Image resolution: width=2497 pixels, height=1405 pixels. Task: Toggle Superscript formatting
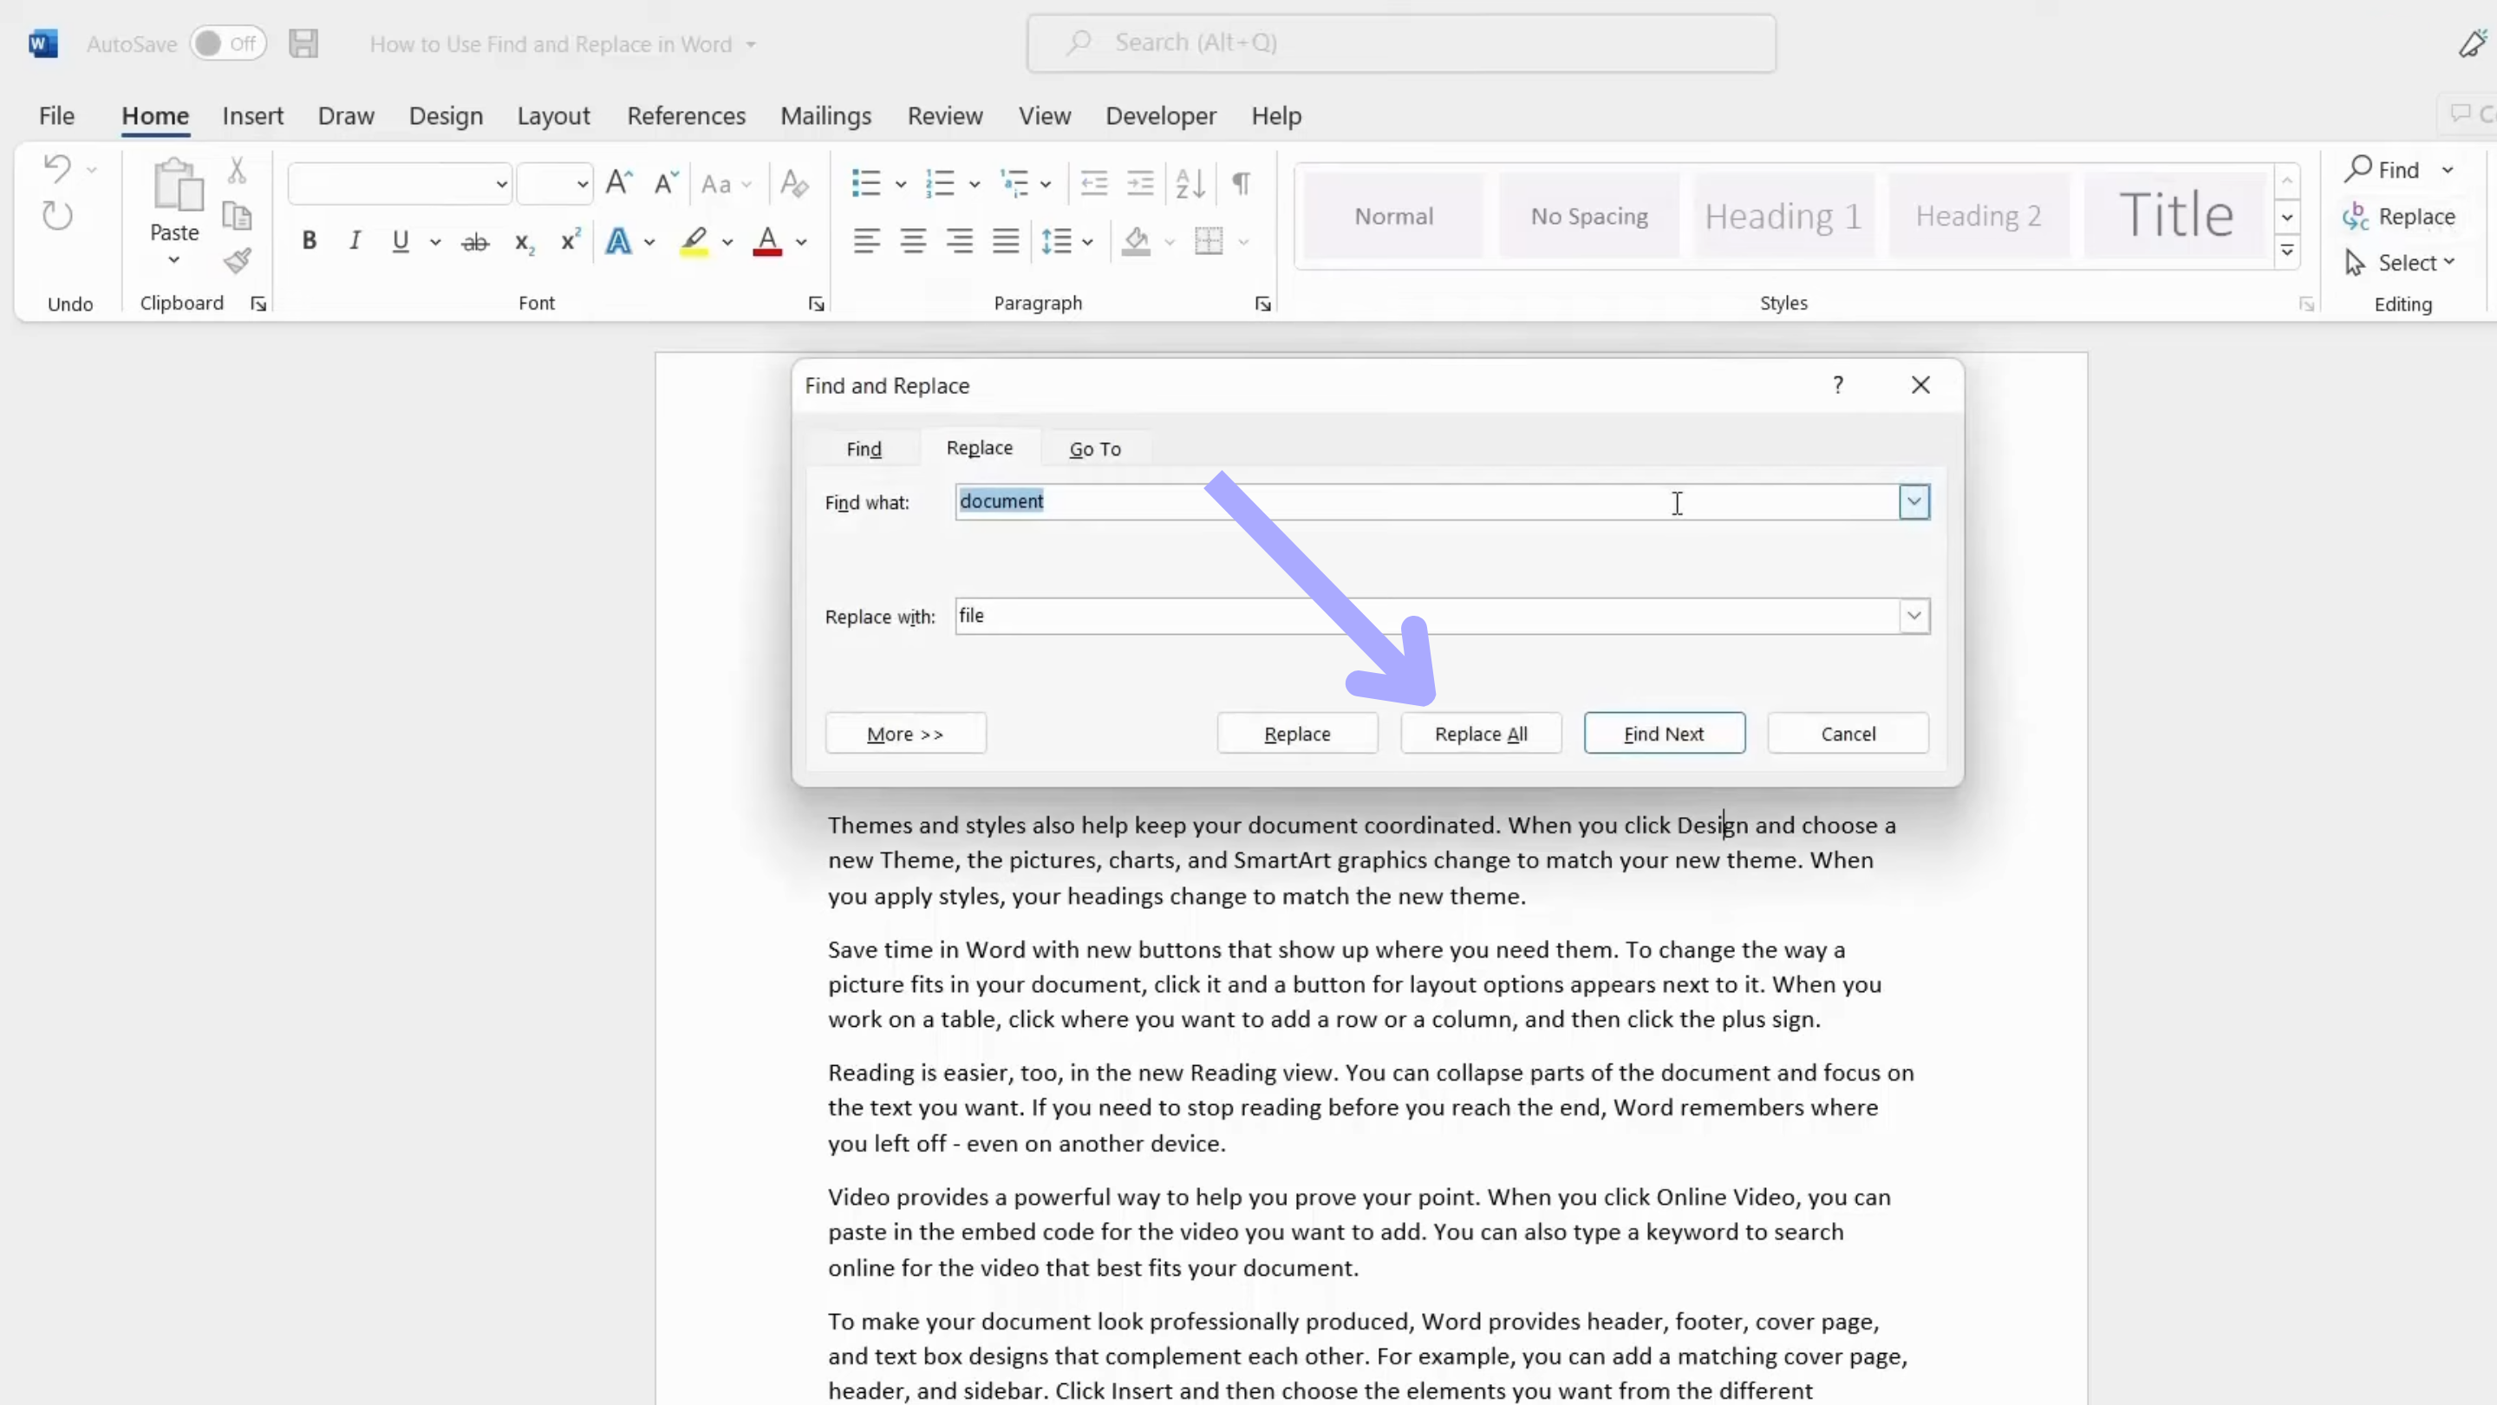click(570, 239)
